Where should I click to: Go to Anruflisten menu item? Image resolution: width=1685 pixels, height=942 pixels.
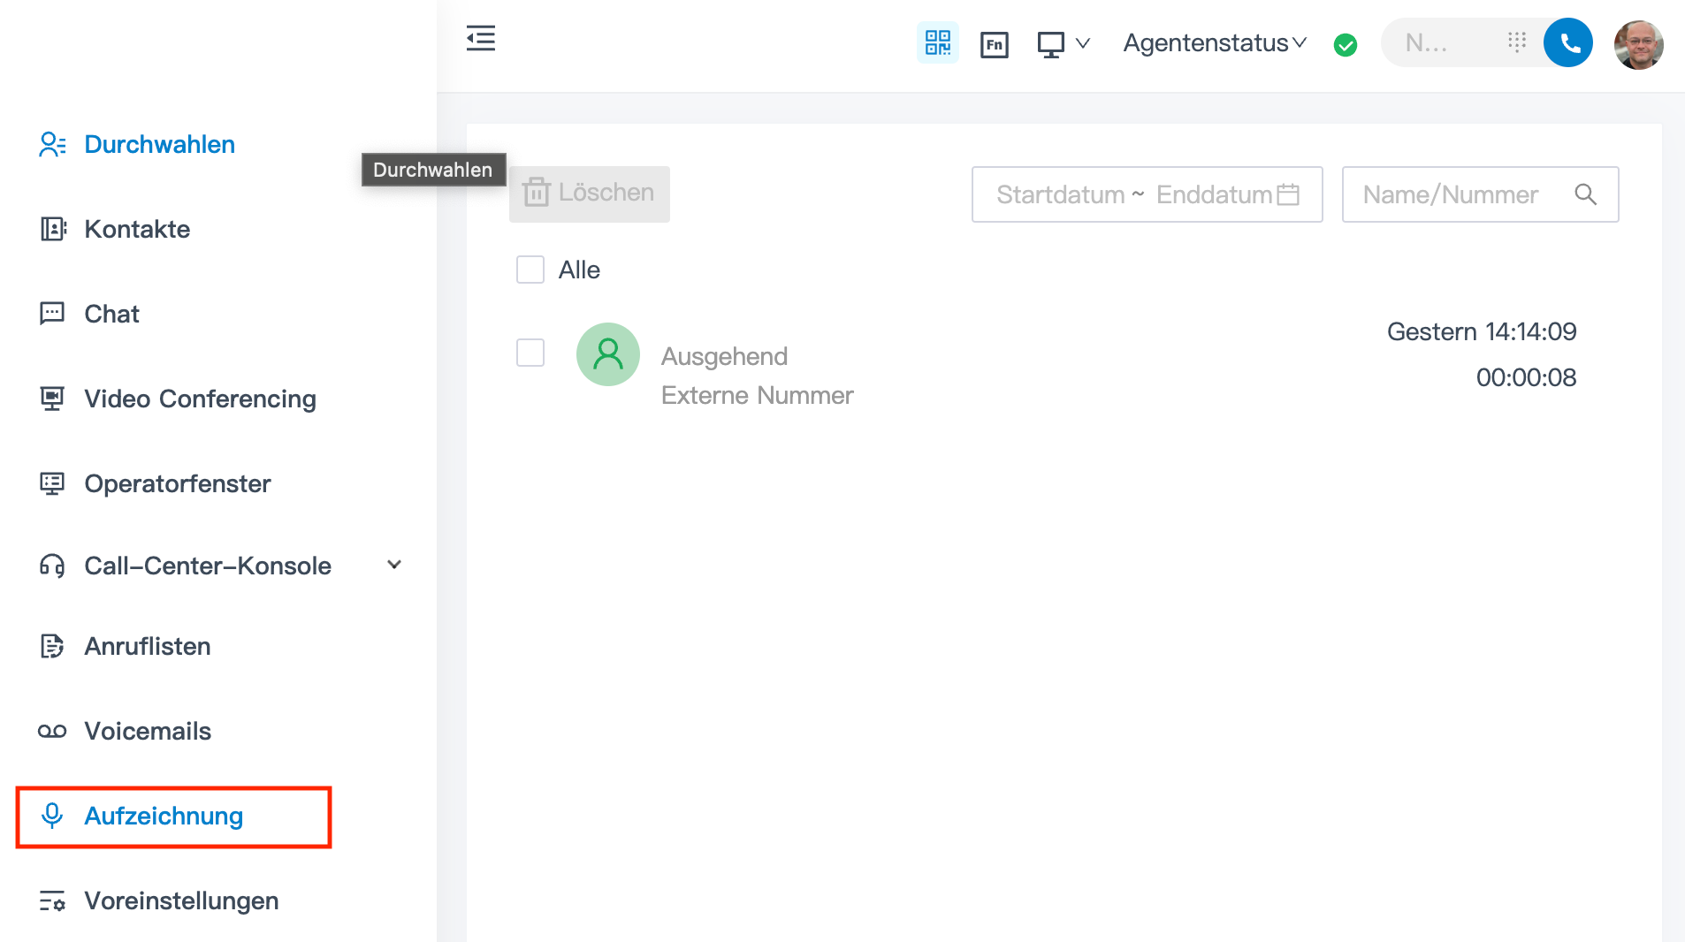pos(147,646)
